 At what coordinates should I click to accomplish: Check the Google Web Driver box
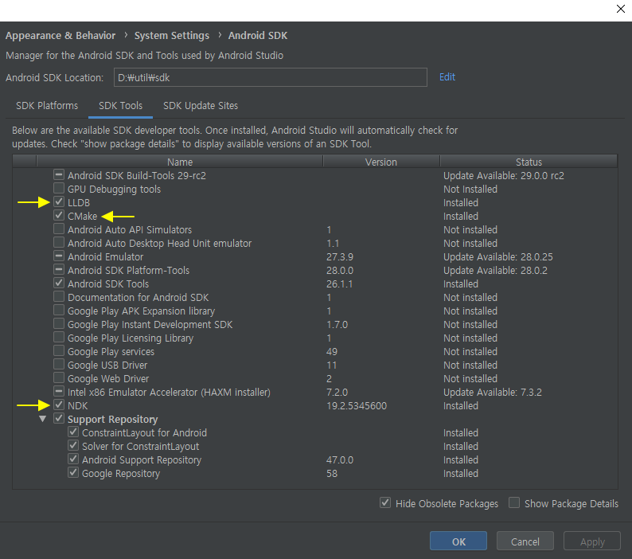coord(59,378)
